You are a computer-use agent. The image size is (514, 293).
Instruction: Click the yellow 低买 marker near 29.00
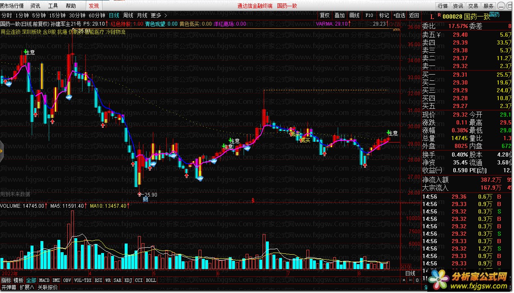[x=305, y=140]
